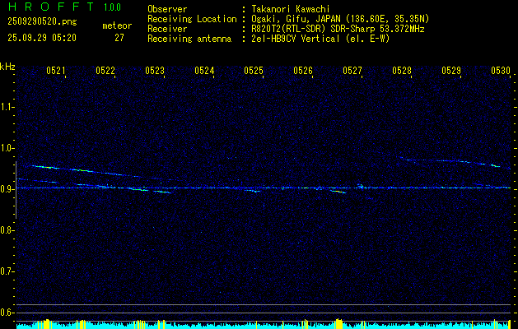Click the kHz axis unit label
Viewport: 518px width, 329px height.
(8, 66)
